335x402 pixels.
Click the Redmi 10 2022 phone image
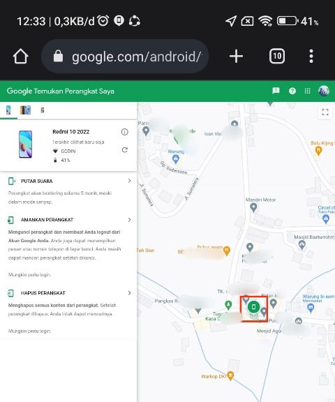coord(25,144)
